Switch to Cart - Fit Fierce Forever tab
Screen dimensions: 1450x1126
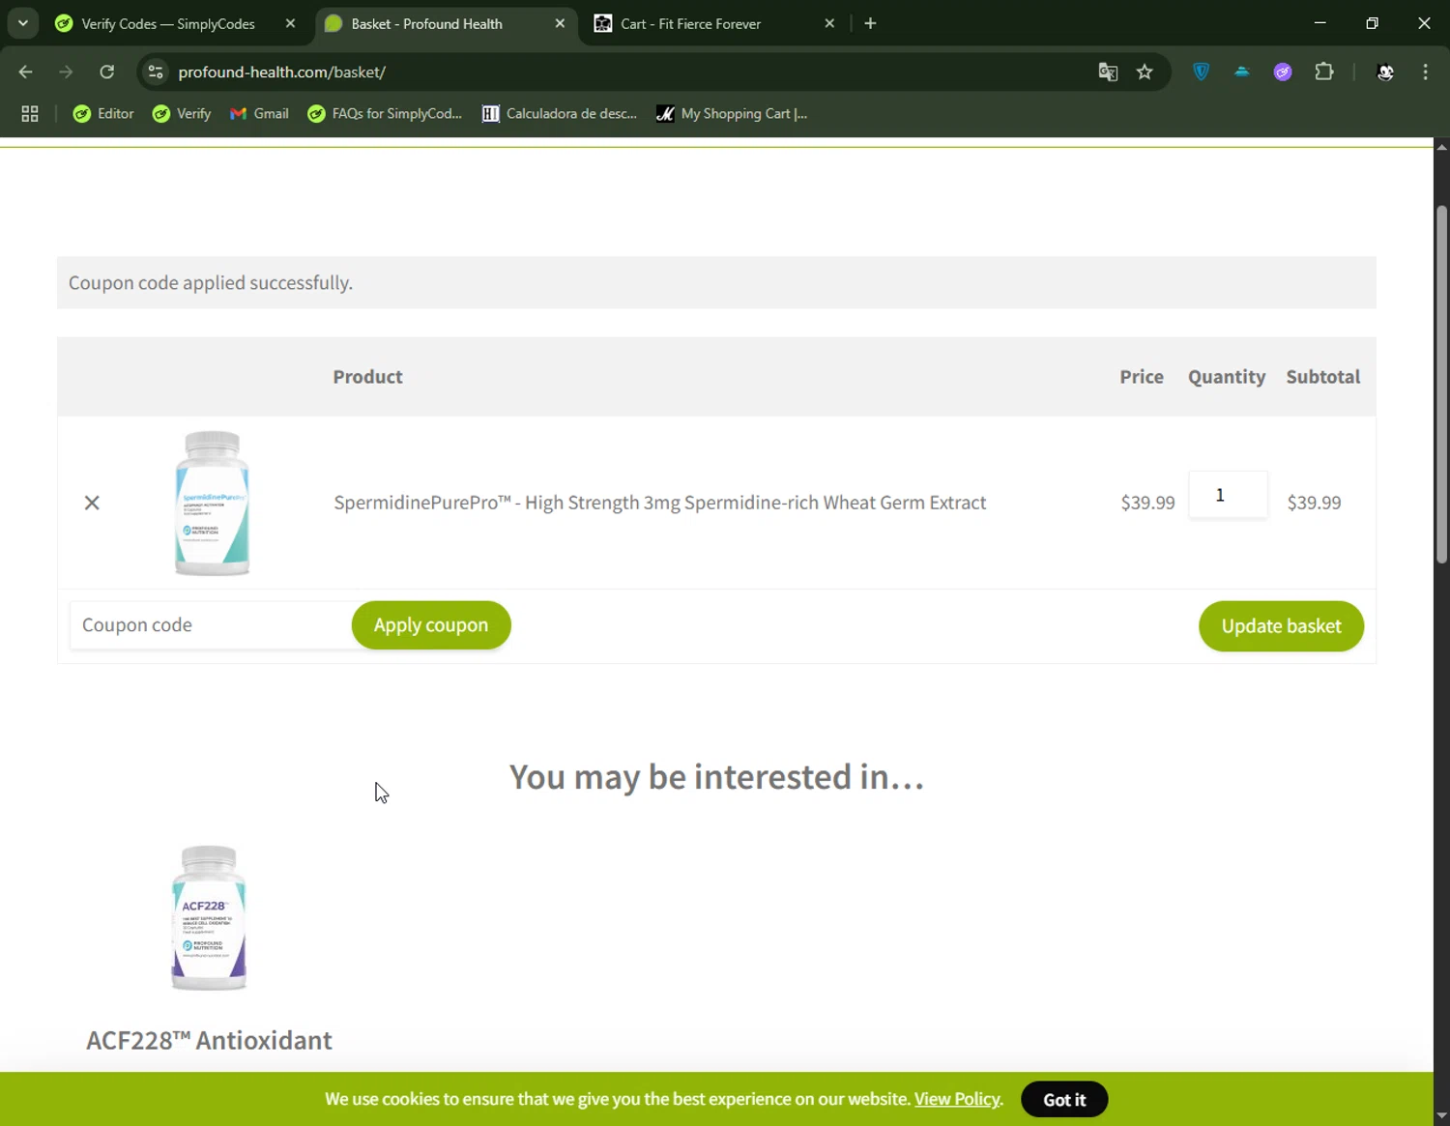tap(691, 23)
